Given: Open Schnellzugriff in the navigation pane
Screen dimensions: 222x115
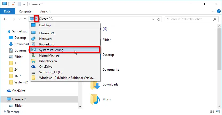Looking at the screenshot, I should (18, 31).
